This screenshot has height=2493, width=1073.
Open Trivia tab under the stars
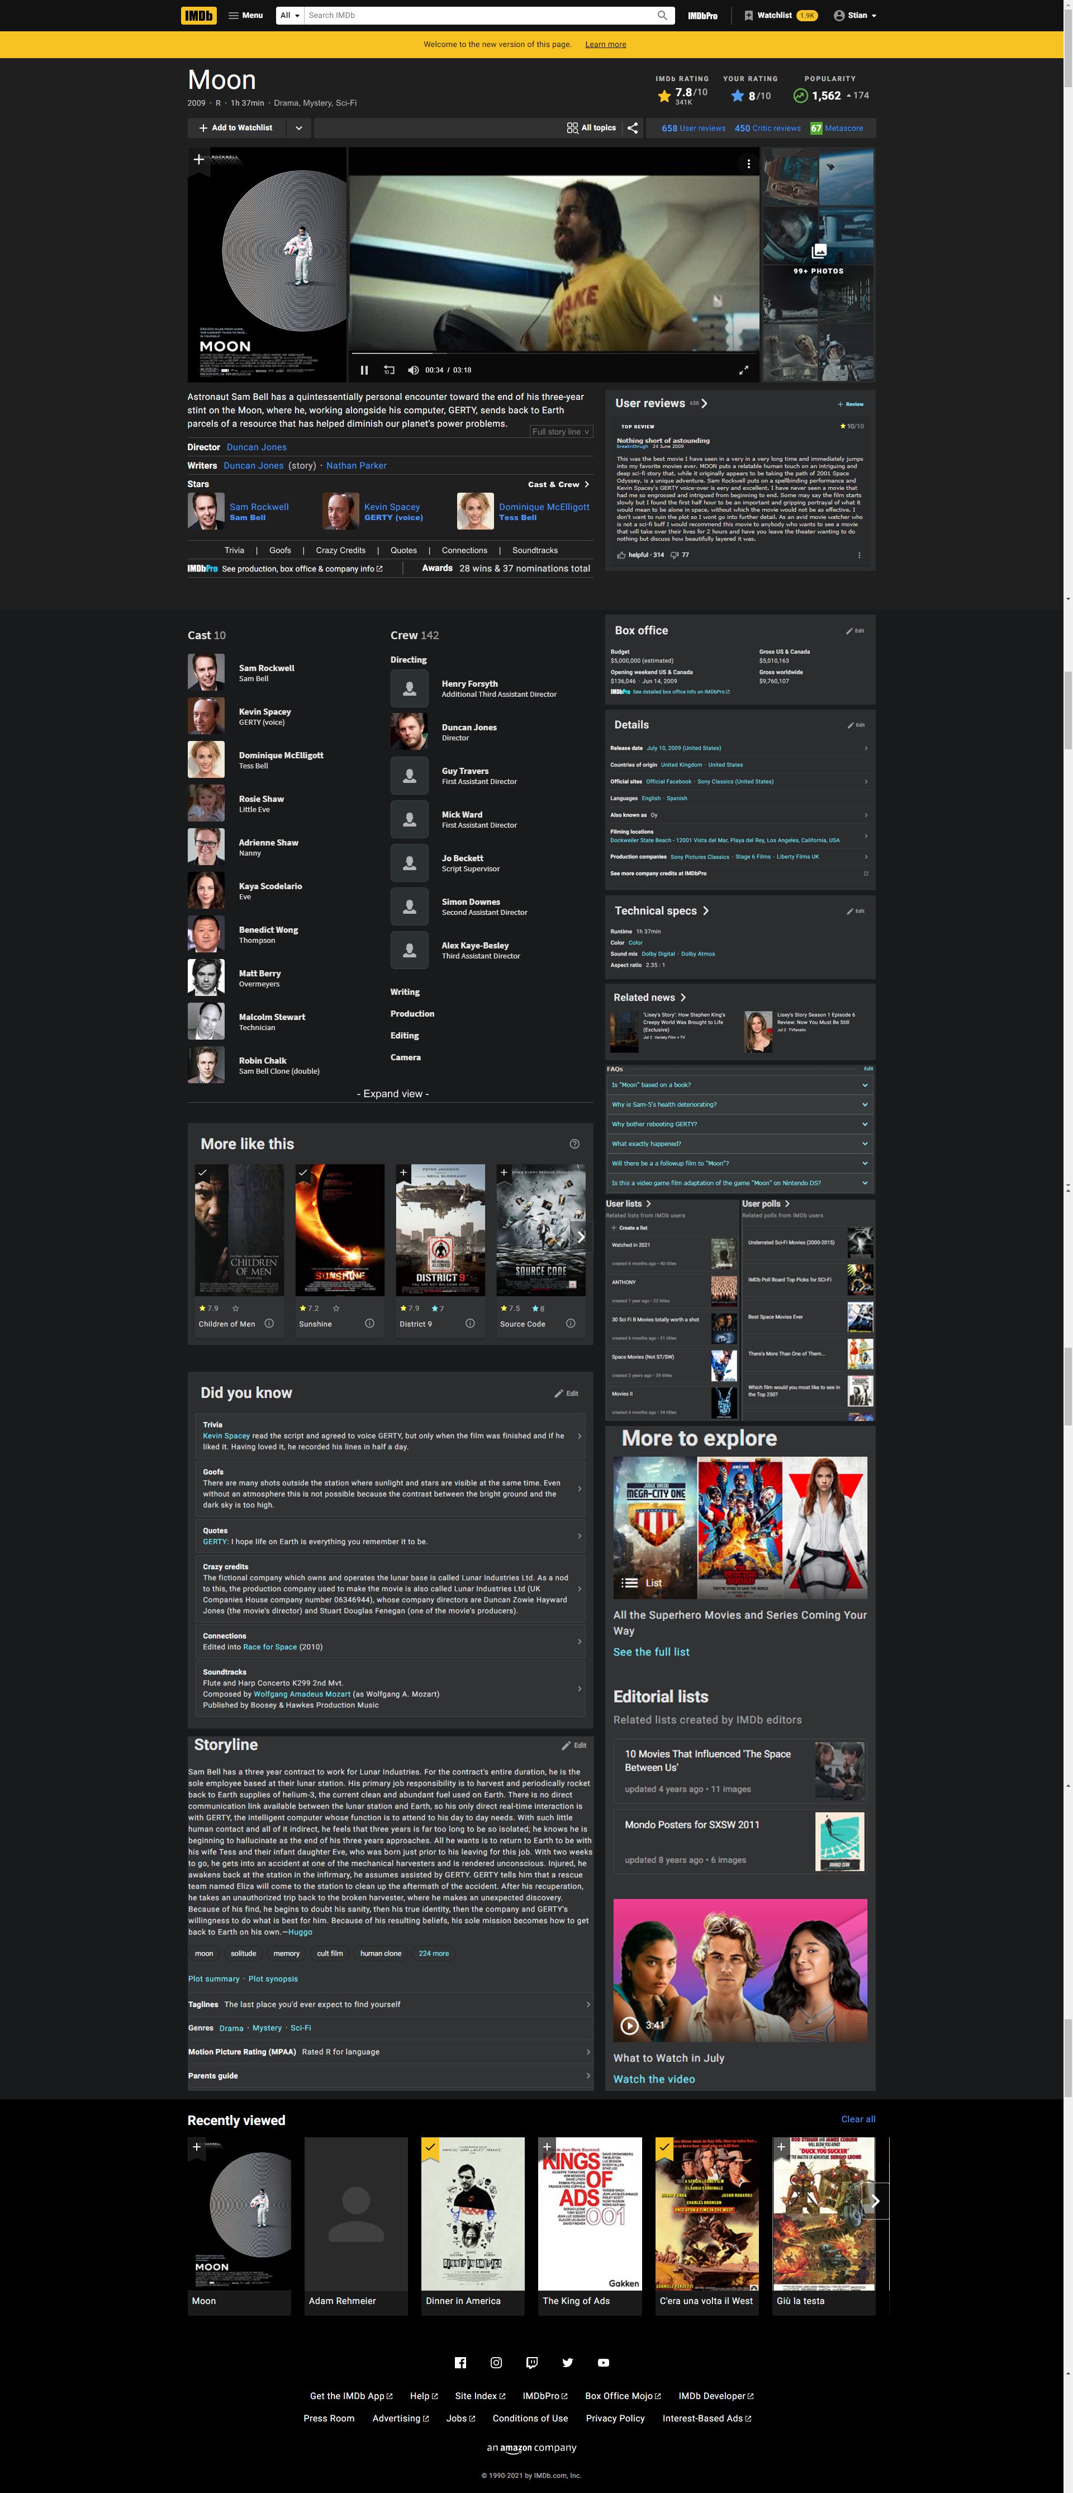[234, 551]
